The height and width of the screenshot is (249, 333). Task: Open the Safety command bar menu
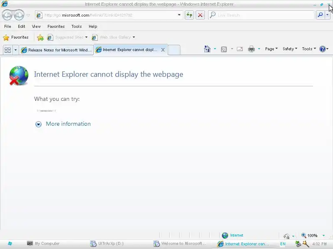pyautogui.click(x=290, y=49)
